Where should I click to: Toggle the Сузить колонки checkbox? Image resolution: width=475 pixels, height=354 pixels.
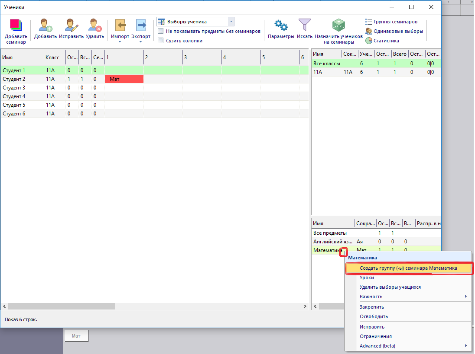[x=161, y=41]
